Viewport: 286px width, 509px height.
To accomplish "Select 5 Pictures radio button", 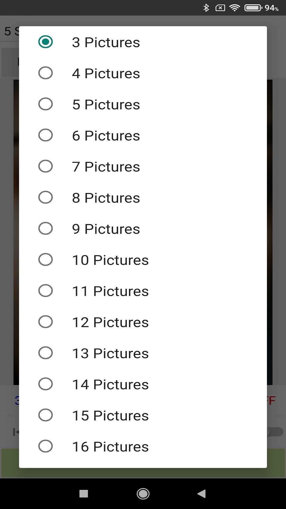I will pos(46,104).
